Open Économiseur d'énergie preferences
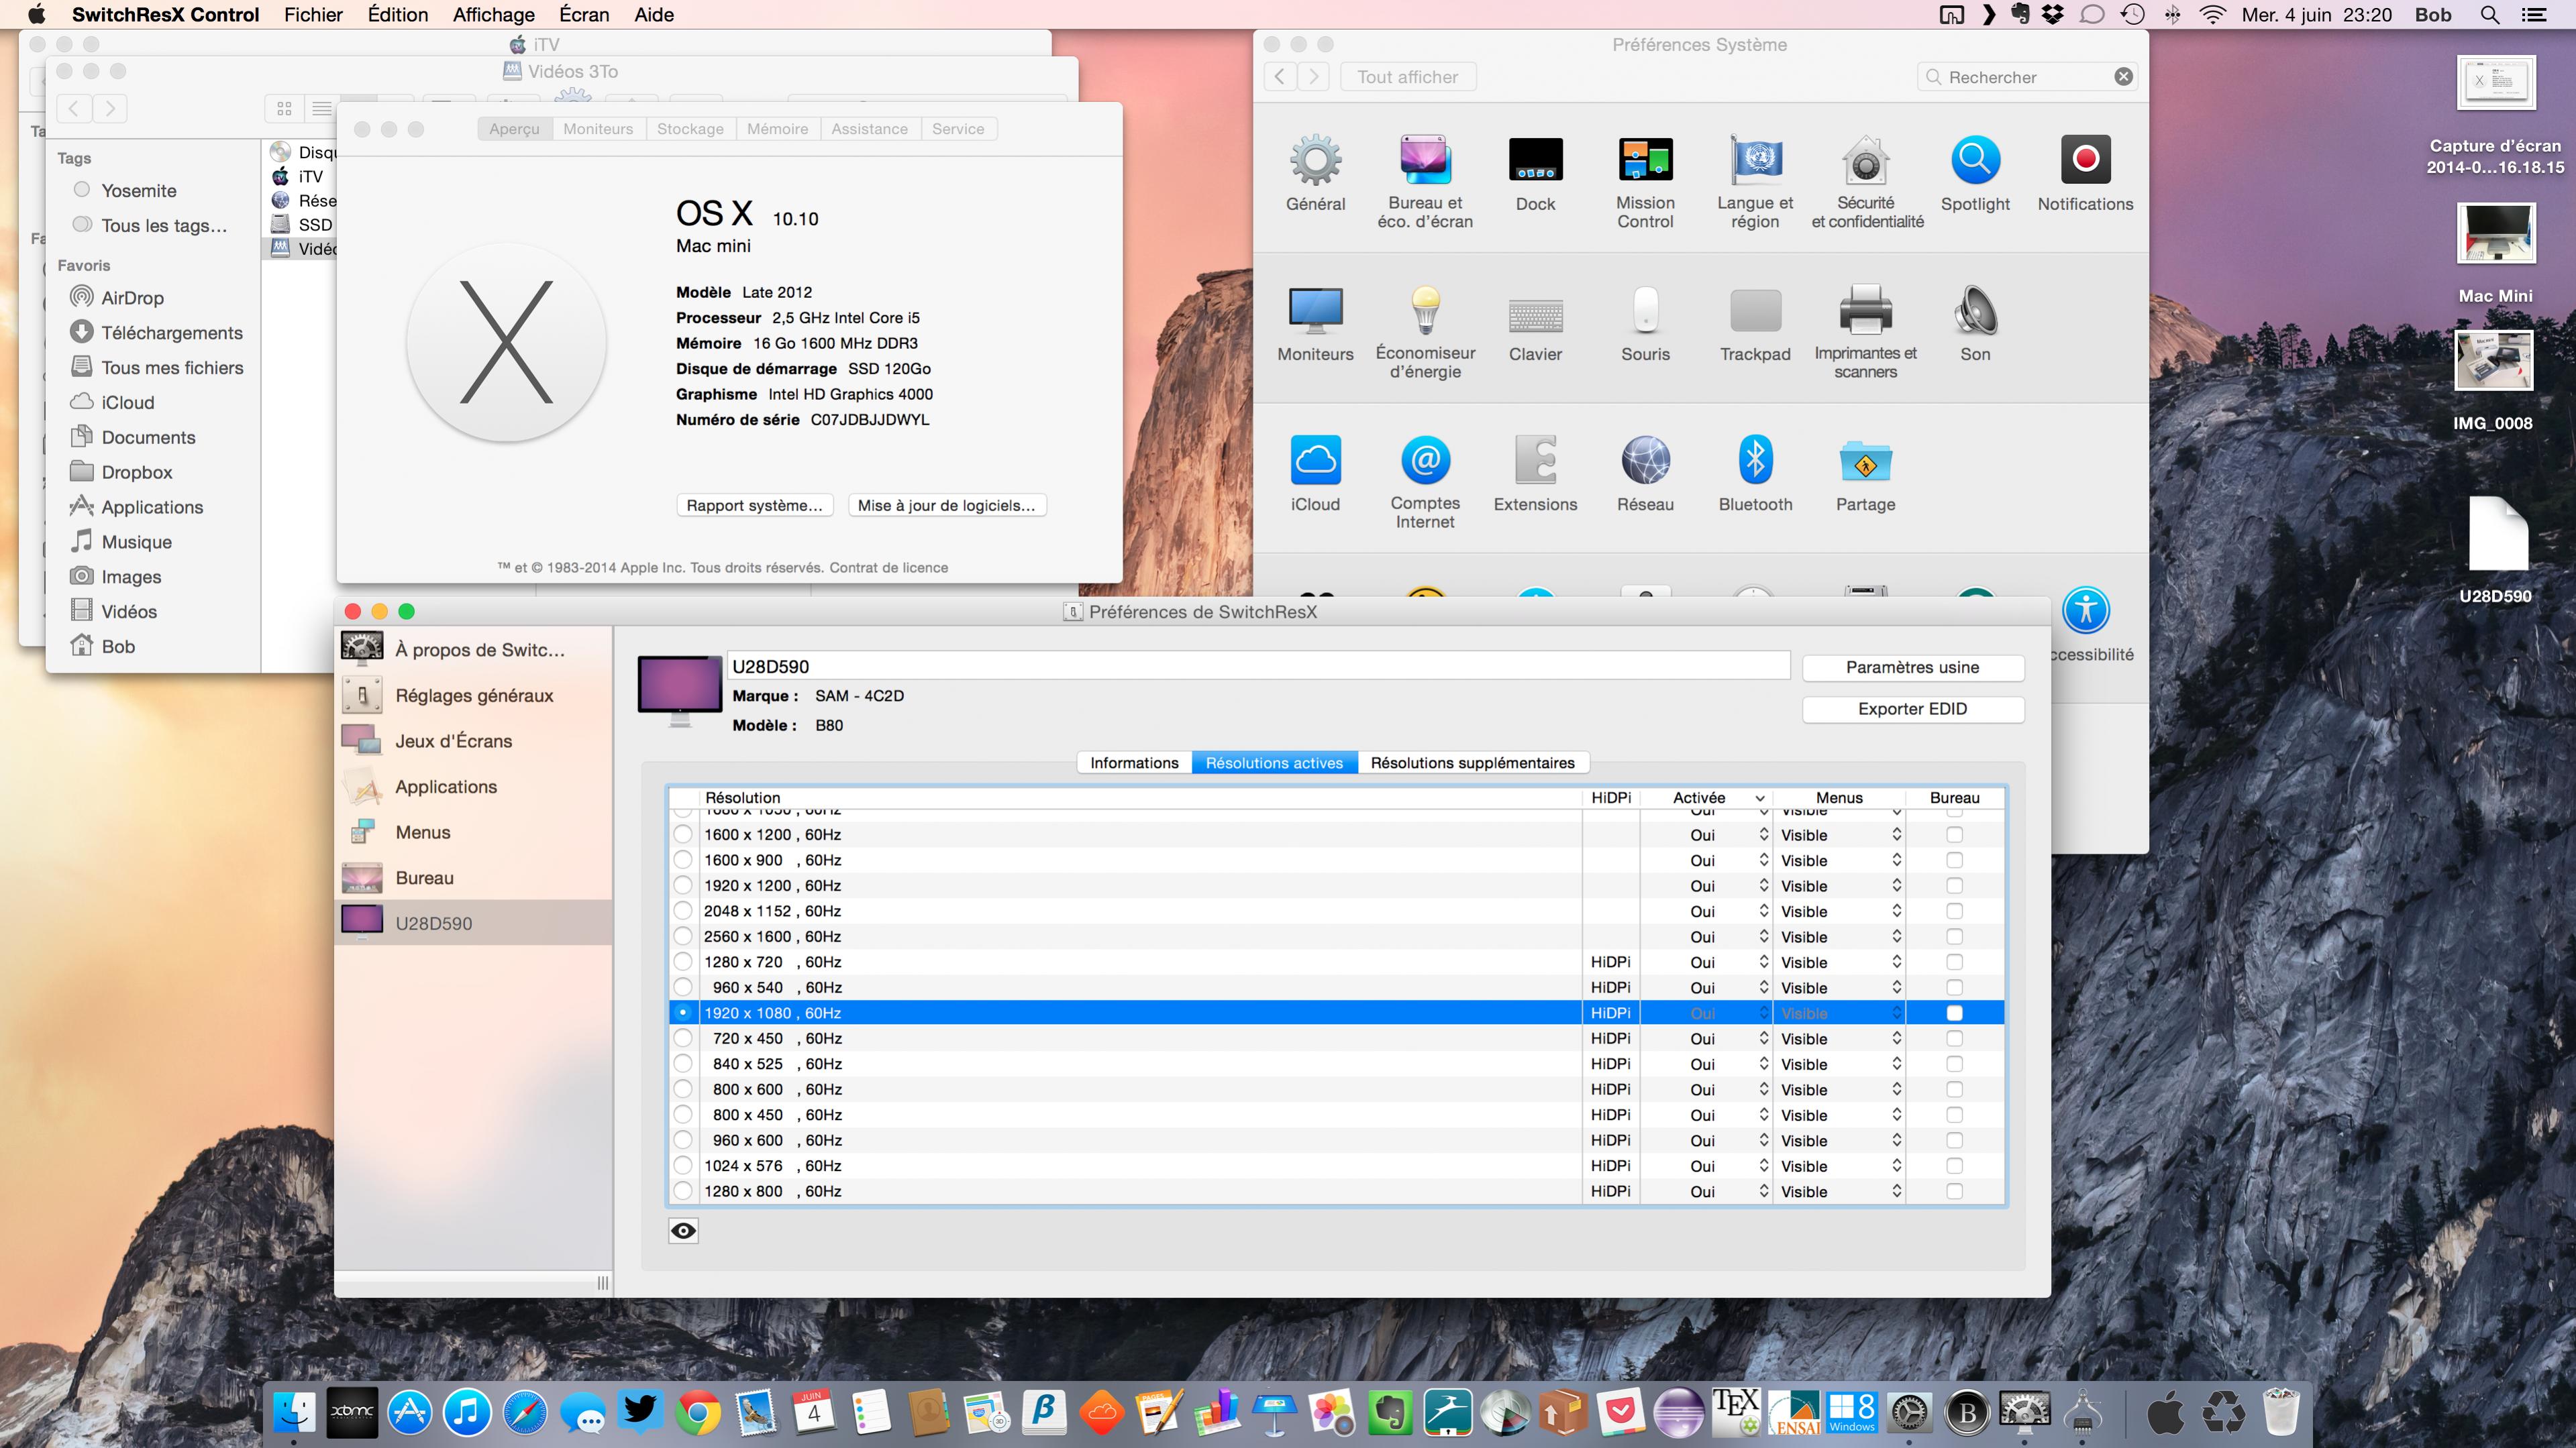2576x1448 pixels. click(x=1425, y=332)
